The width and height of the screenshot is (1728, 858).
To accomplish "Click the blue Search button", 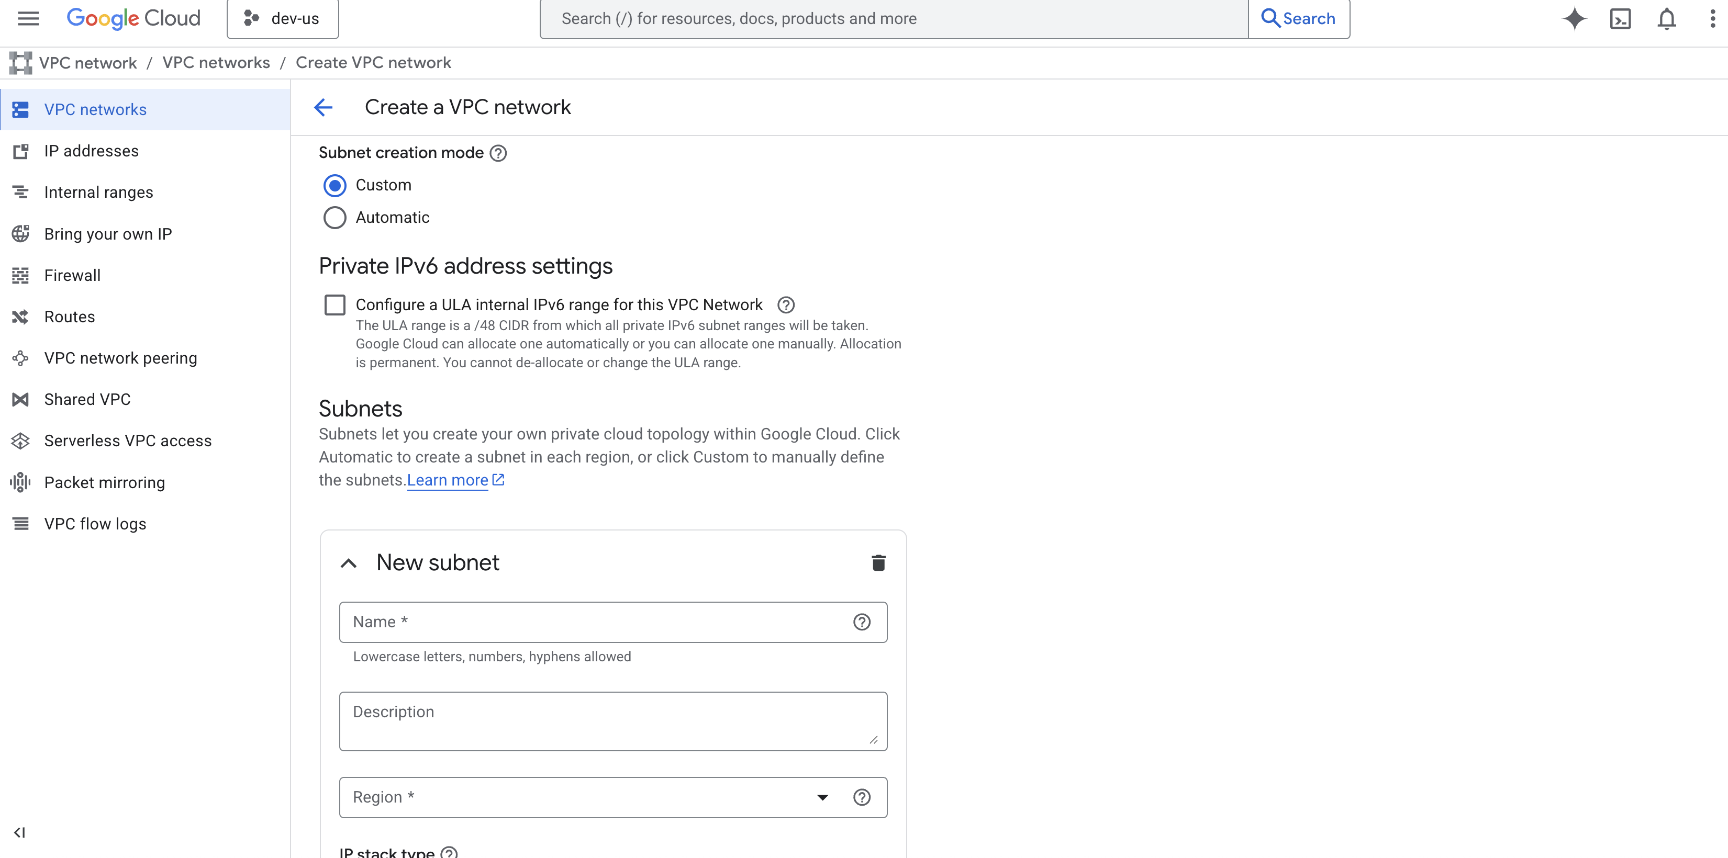I will [x=1298, y=19].
